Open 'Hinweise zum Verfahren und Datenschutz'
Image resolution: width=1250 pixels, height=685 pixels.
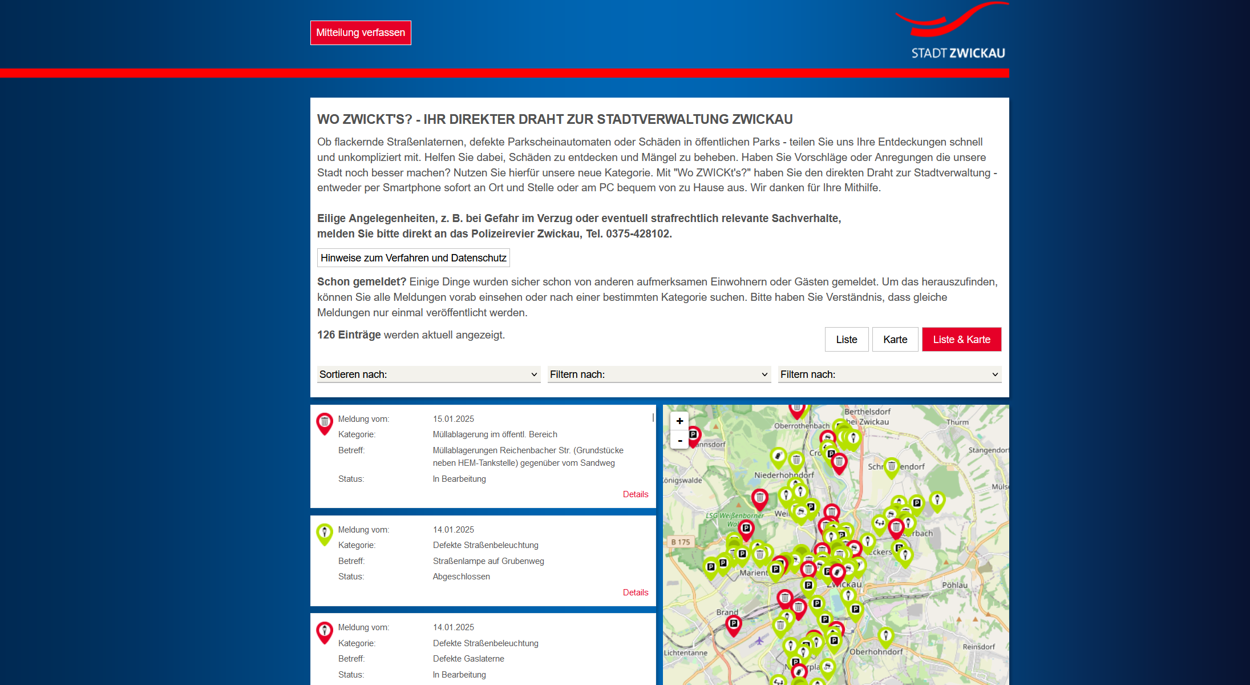(413, 258)
